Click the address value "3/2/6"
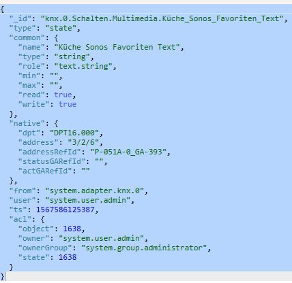 coord(83,142)
